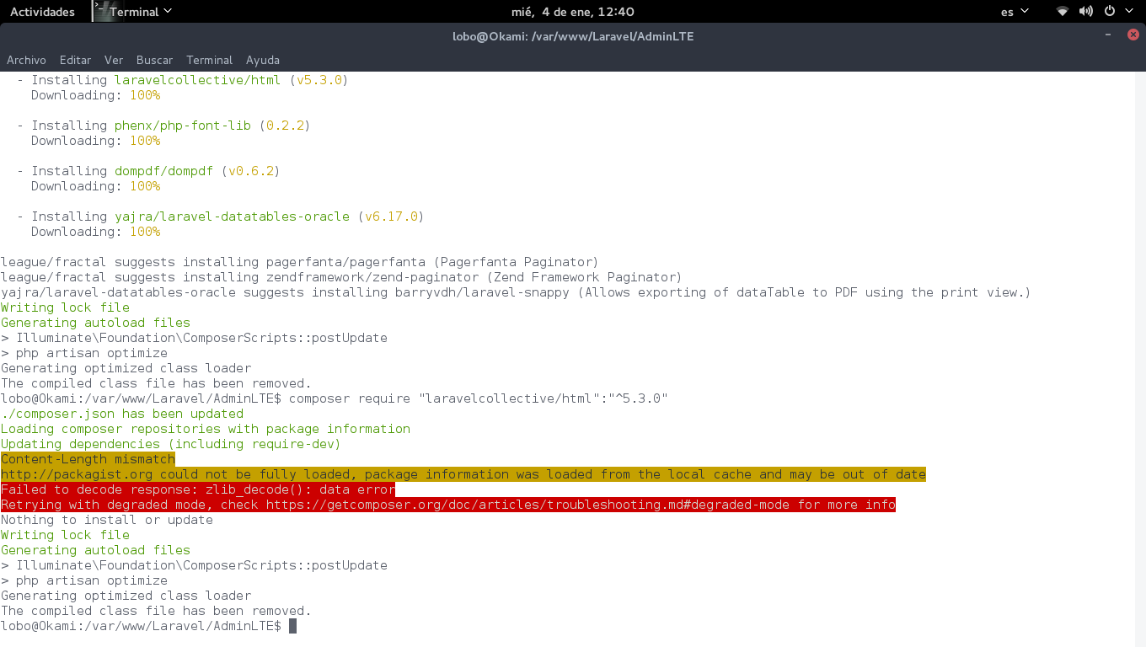Minimize the terminal window
1146x647 pixels.
coord(1108,35)
